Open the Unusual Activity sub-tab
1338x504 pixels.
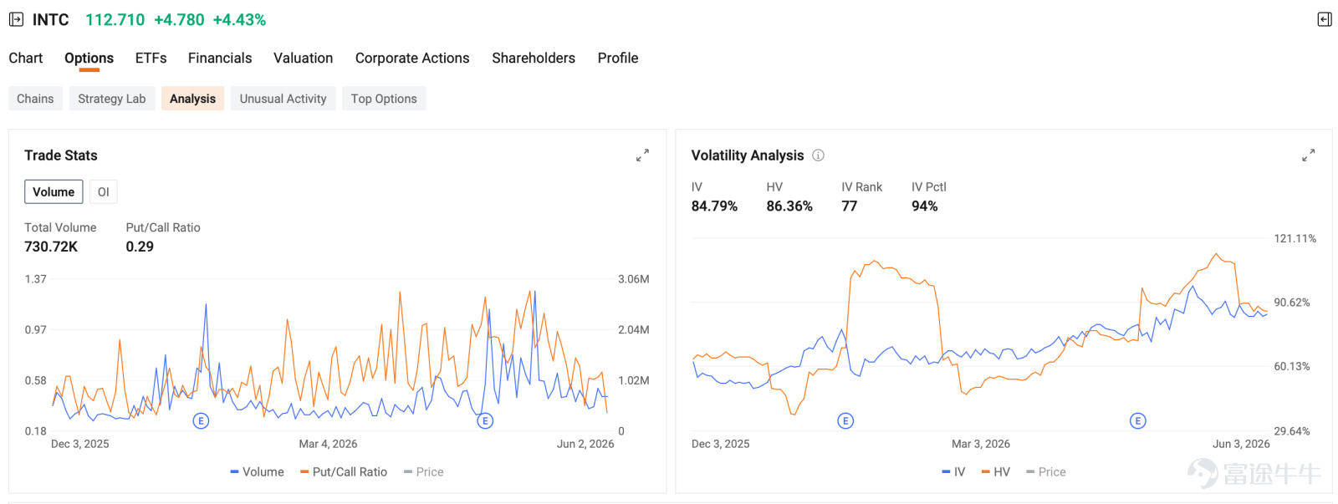283,99
